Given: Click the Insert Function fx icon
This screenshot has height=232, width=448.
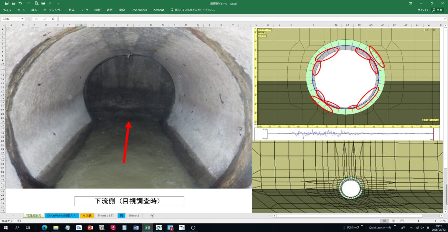Looking at the screenshot, I should point(53,19).
